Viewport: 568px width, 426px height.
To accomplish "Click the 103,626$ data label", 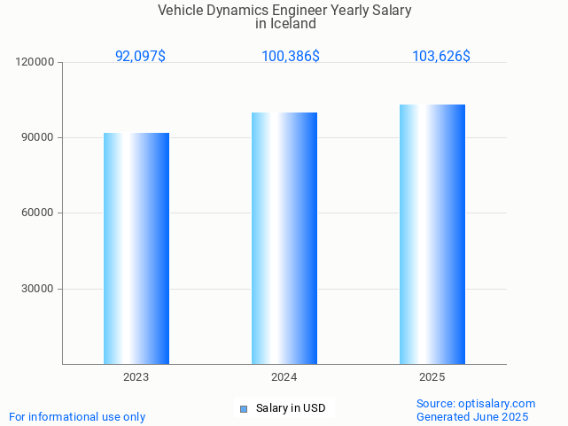I will (x=441, y=56).
